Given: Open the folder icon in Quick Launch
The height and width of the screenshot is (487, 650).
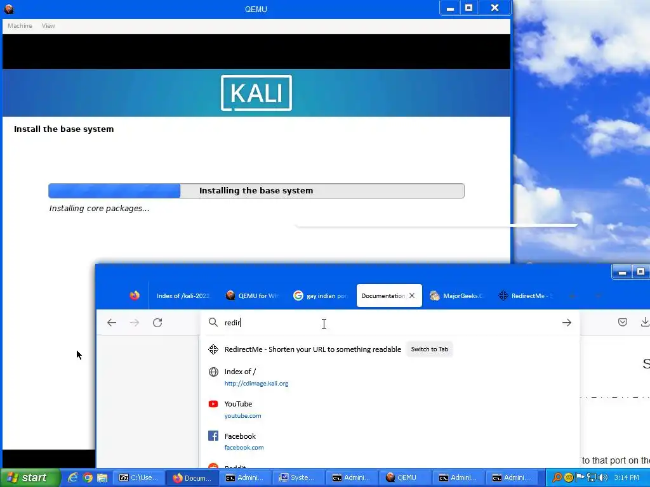Looking at the screenshot, I should click(102, 477).
